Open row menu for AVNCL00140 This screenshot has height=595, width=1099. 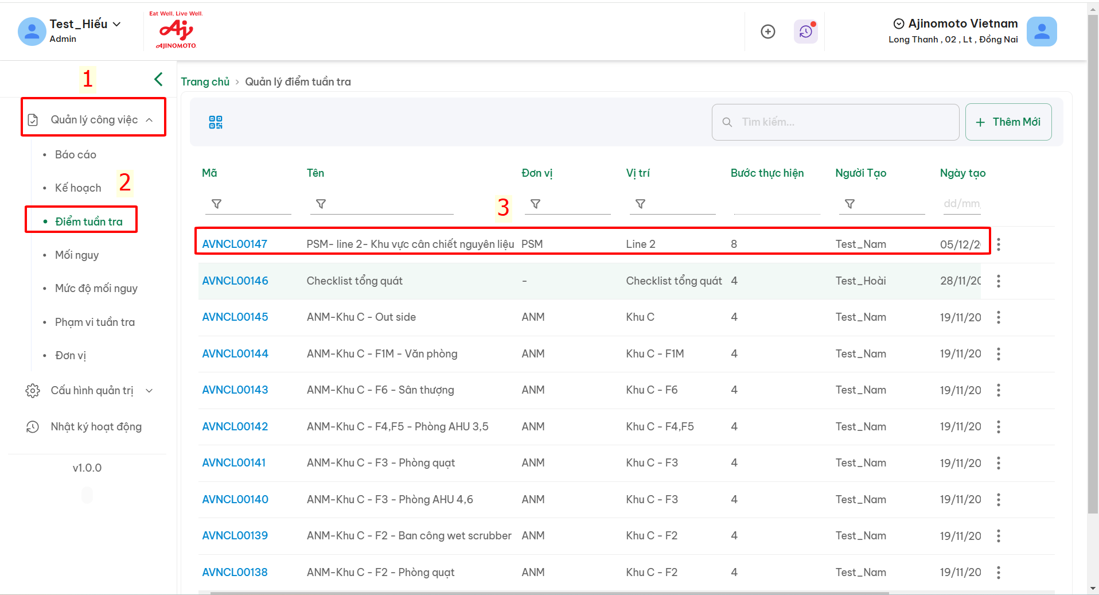[999, 500]
